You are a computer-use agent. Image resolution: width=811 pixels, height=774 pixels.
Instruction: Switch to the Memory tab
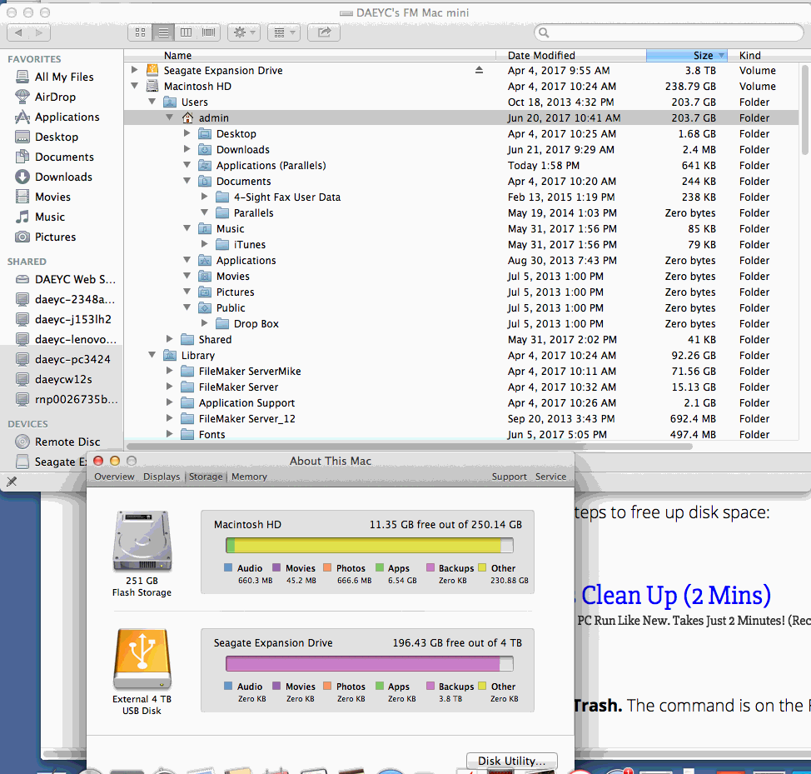click(249, 477)
